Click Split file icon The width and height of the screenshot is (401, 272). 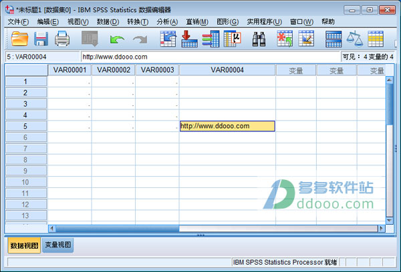[x=333, y=39]
